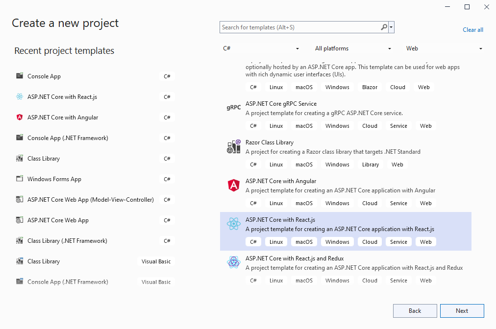
Task: Click the ASP.NET Core Web App recent icon
Action: (20, 220)
